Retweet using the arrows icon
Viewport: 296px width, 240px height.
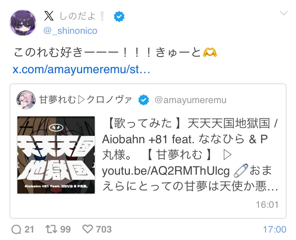pyautogui.click(x=51, y=229)
